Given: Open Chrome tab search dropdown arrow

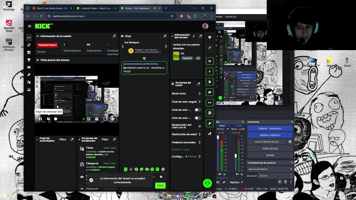Looking at the screenshot, I should click(27, 8).
